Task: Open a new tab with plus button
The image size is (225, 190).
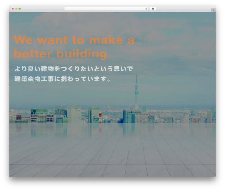Action: tap(213, 10)
